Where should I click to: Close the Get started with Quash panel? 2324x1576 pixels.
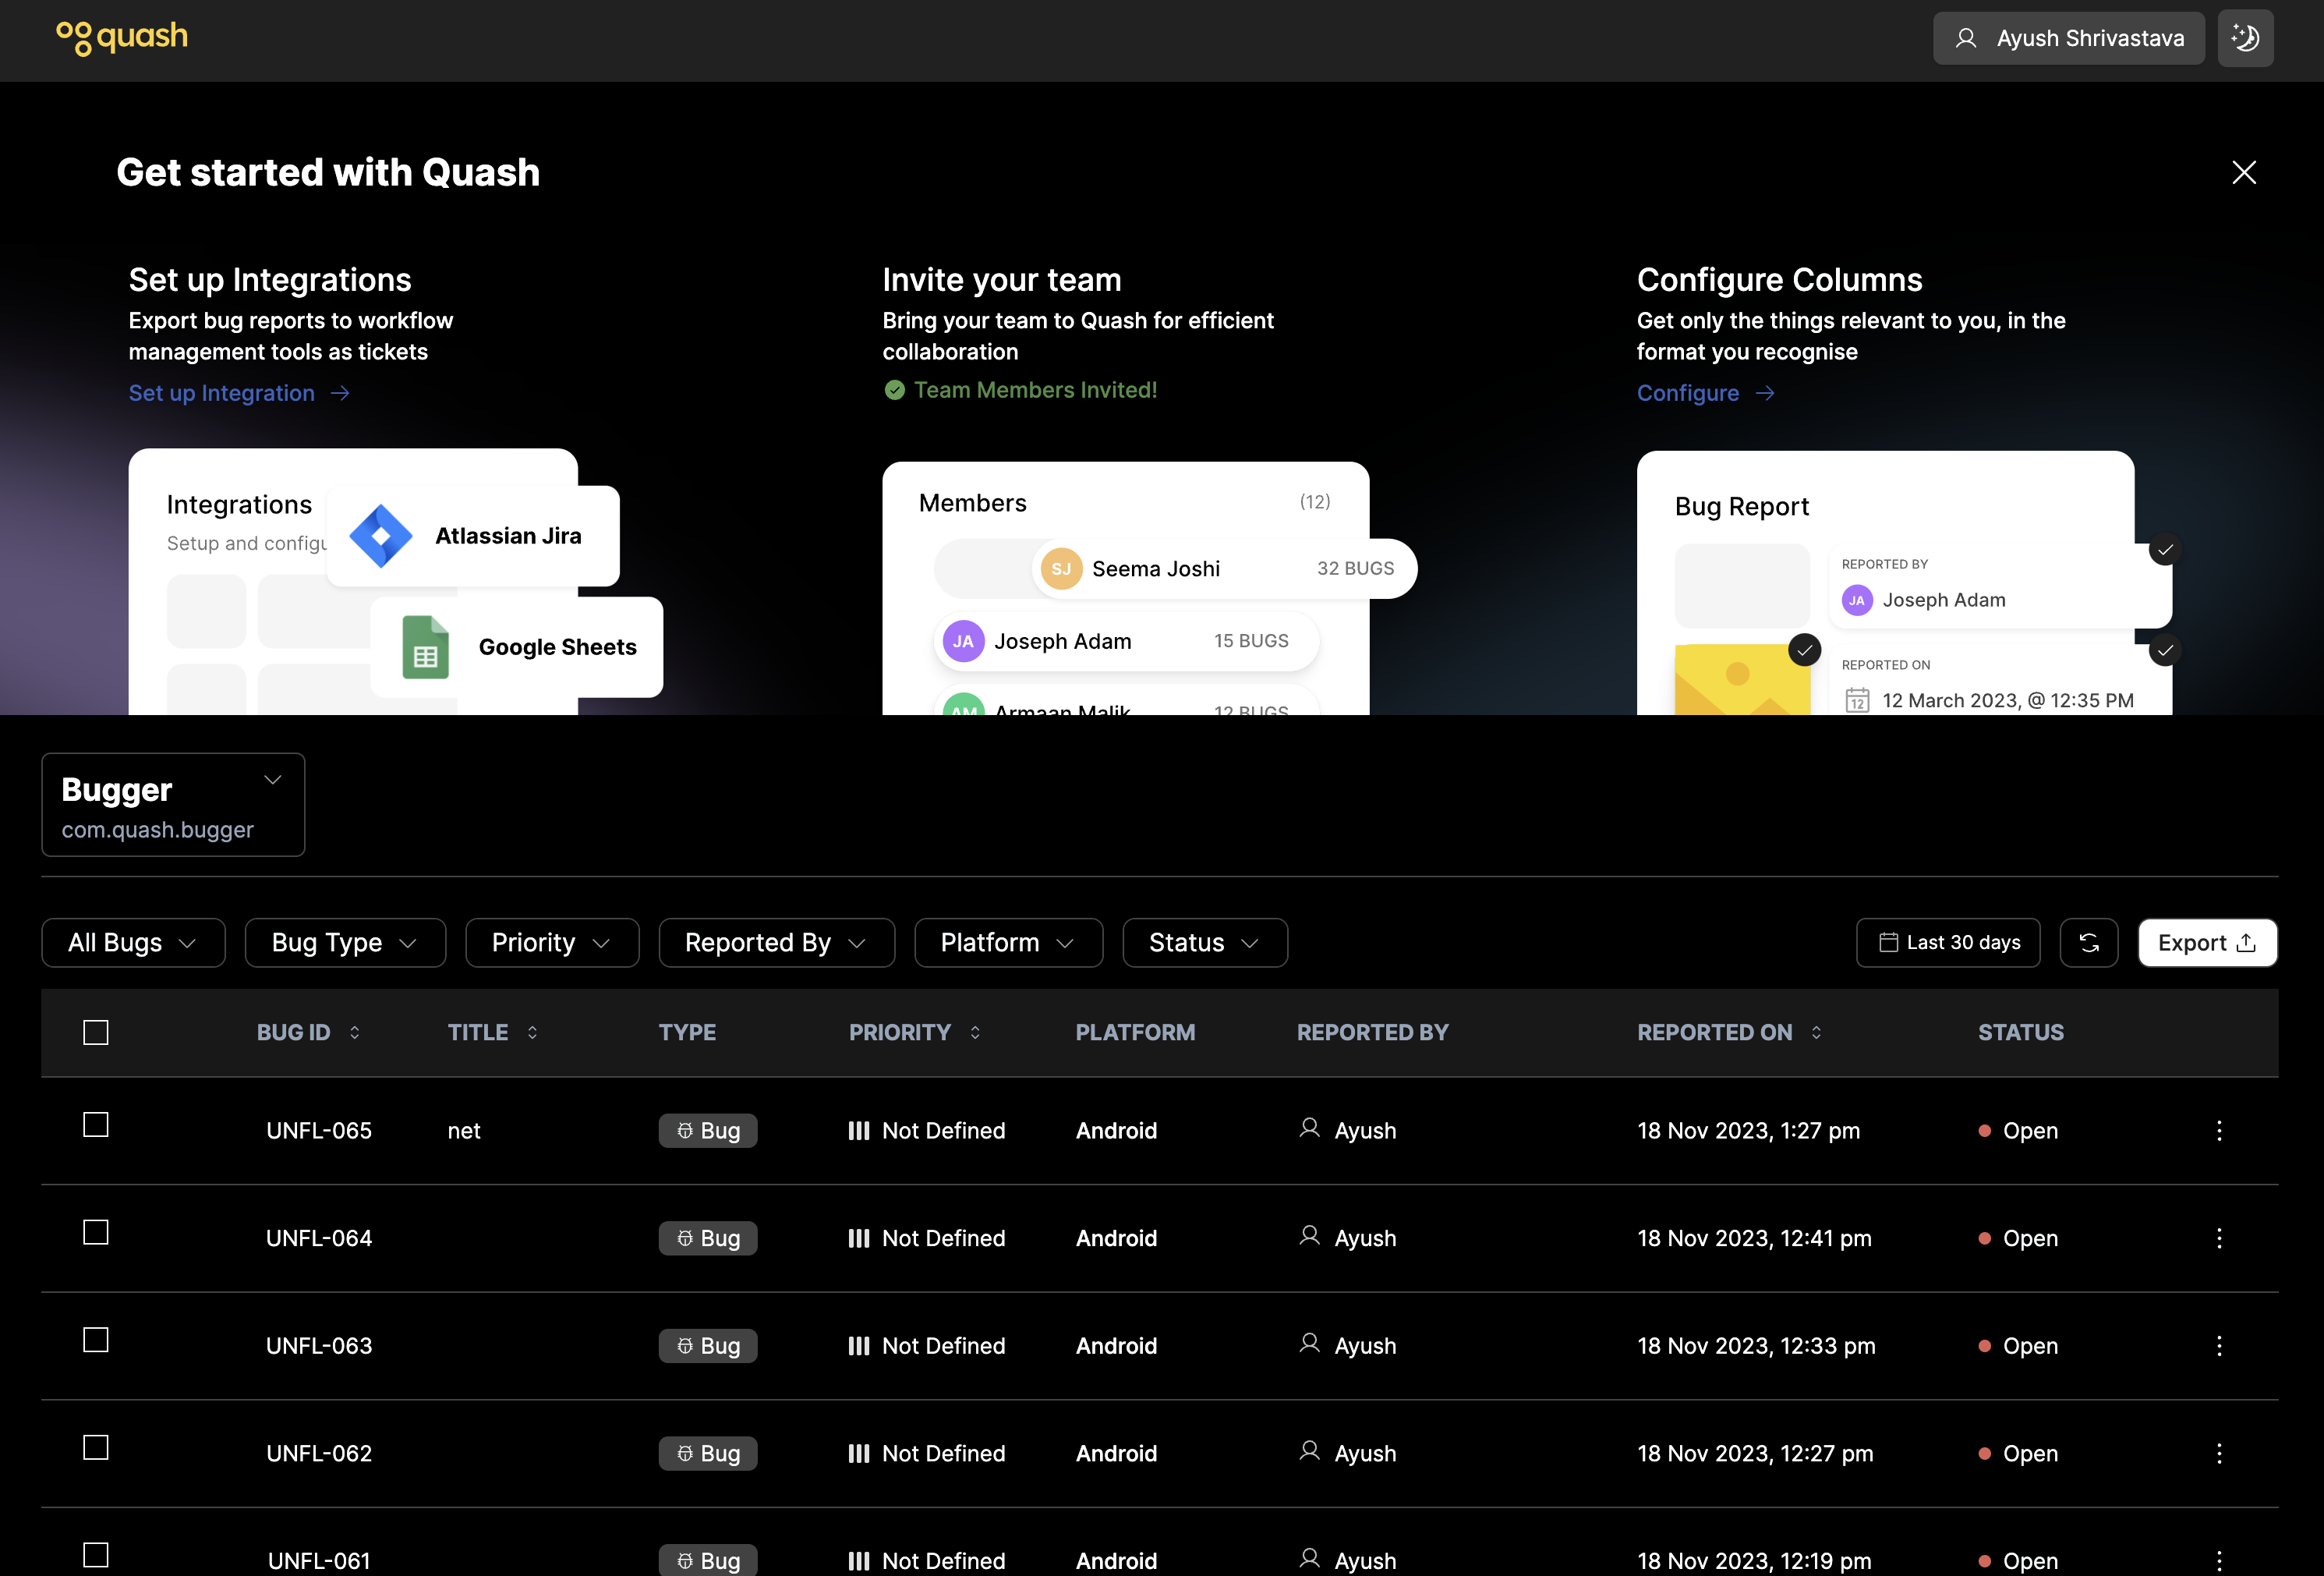pos(2243,172)
